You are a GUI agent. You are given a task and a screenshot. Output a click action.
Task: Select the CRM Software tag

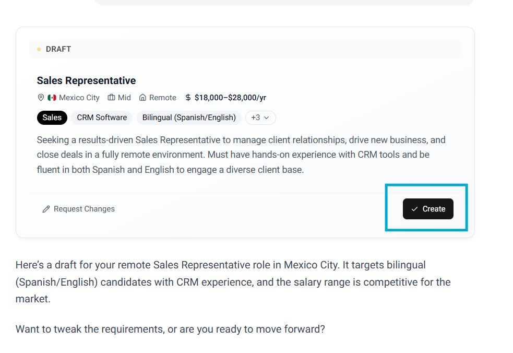pos(102,117)
